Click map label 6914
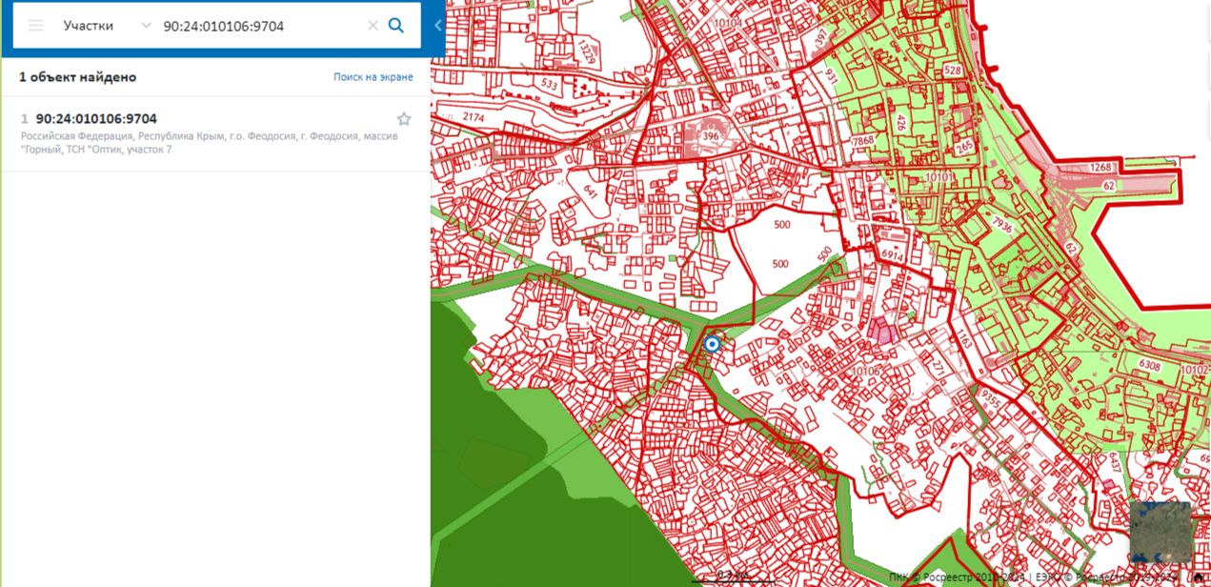Screen dimensions: 1211x587 [892, 255]
